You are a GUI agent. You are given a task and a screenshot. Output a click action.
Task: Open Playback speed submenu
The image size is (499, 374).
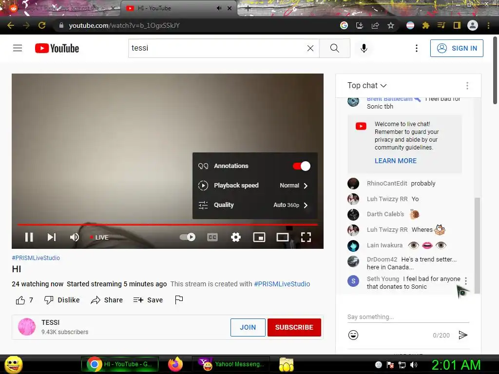255,186
